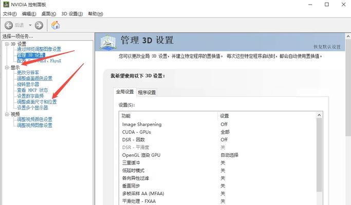Click the NVIDIA title bar logo icon
This screenshot has height=205, width=351.
click(6, 4)
